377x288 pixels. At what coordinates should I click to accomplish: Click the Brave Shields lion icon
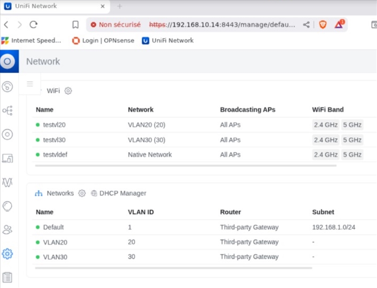click(323, 24)
